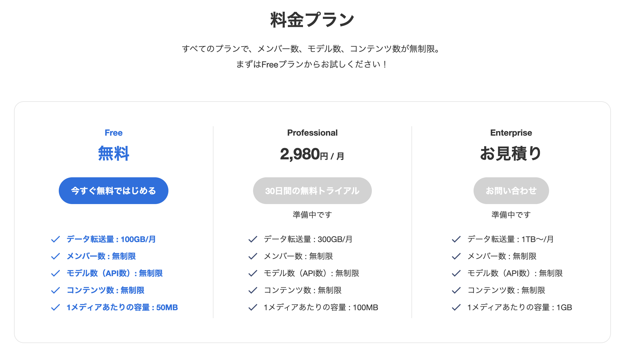This screenshot has width=631, height=354.
Task: Click checkmark beside メンバー数 : 無制限 in Free plan
Action: pos(55,257)
